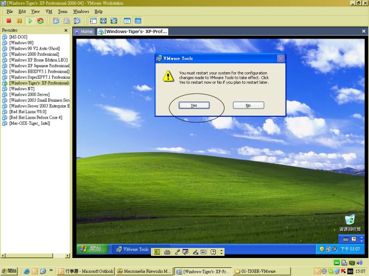Open the 01-TIGER-VMware folder taskbar button

pos(262,271)
